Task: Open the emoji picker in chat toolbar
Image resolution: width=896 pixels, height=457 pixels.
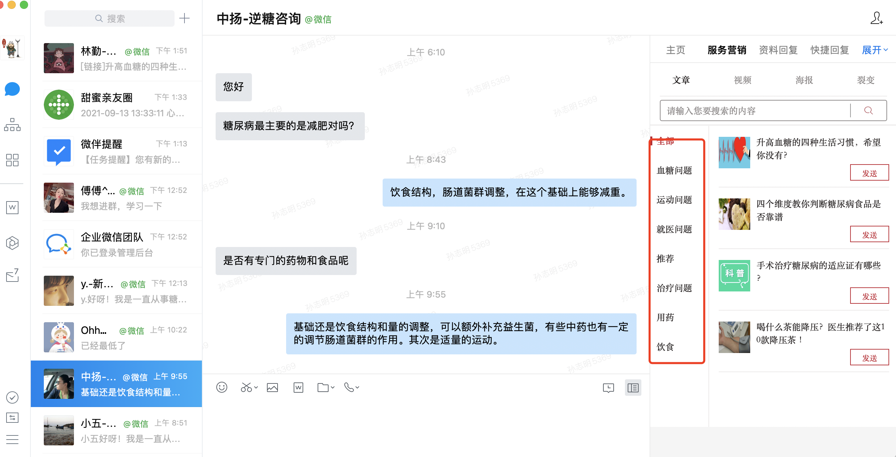Action: coord(221,387)
